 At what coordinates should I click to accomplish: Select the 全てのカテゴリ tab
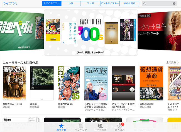click(52, 3)
